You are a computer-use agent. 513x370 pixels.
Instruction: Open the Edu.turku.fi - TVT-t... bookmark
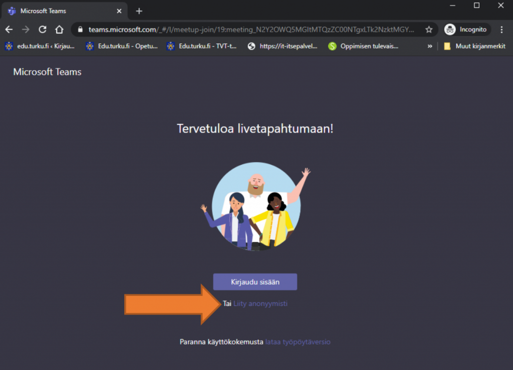[x=201, y=46]
